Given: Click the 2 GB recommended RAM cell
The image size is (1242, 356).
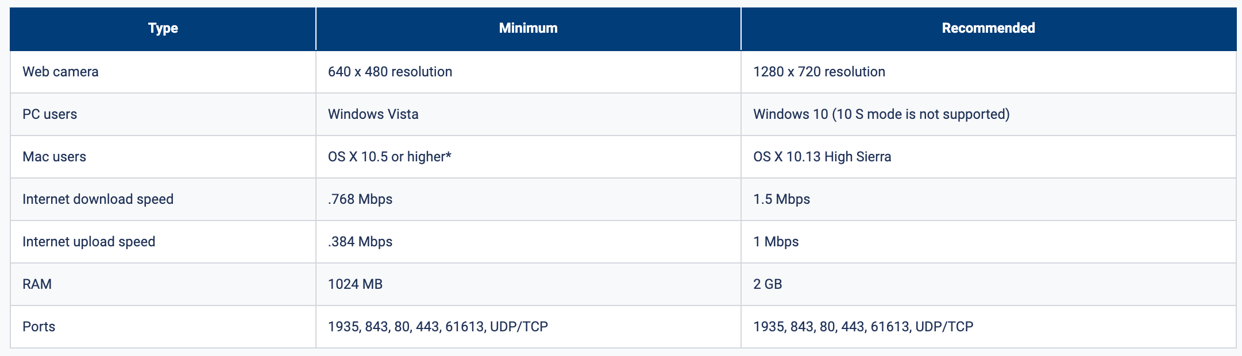Looking at the screenshot, I should (x=767, y=284).
